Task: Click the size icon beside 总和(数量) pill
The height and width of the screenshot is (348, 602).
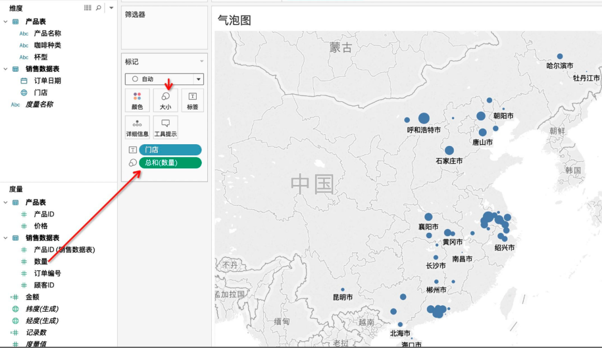Action: click(133, 163)
